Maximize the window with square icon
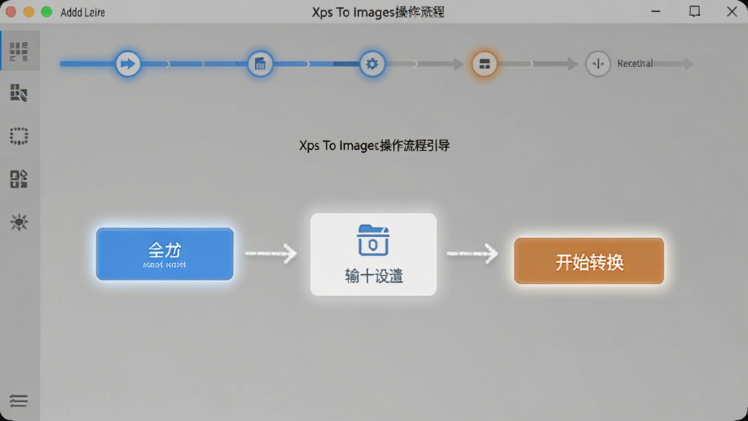This screenshot has width=748, height=421. pos(695,12)
